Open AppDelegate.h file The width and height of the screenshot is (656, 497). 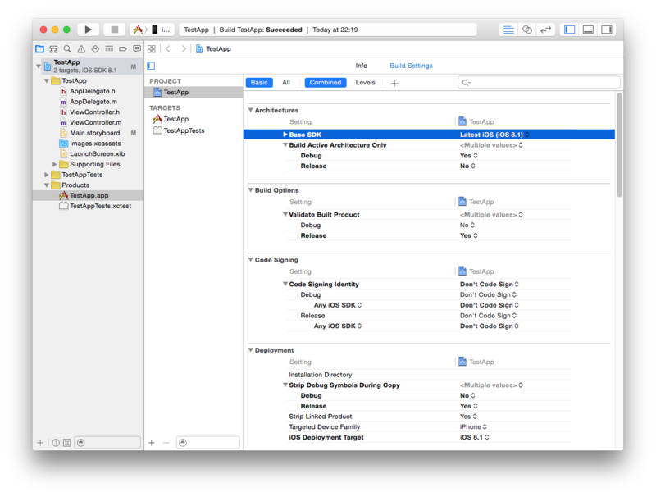92,91
